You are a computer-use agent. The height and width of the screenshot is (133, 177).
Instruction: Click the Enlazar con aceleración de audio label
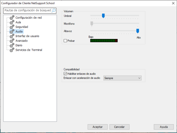(x=82, y=78)
